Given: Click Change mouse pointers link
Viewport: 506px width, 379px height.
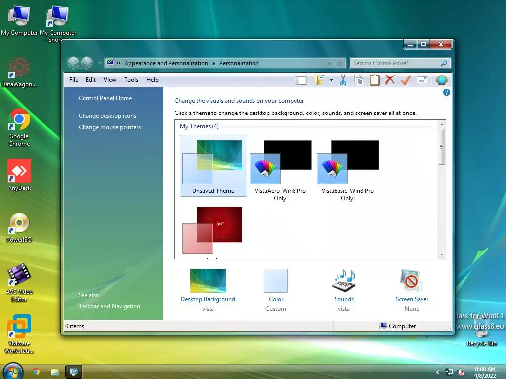Looking at the screenshot, I should click(x=110, y=127).
